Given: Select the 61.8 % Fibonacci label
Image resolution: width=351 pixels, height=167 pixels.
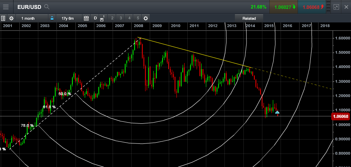Looking at the screenshot, I should (x=49, y=107).
